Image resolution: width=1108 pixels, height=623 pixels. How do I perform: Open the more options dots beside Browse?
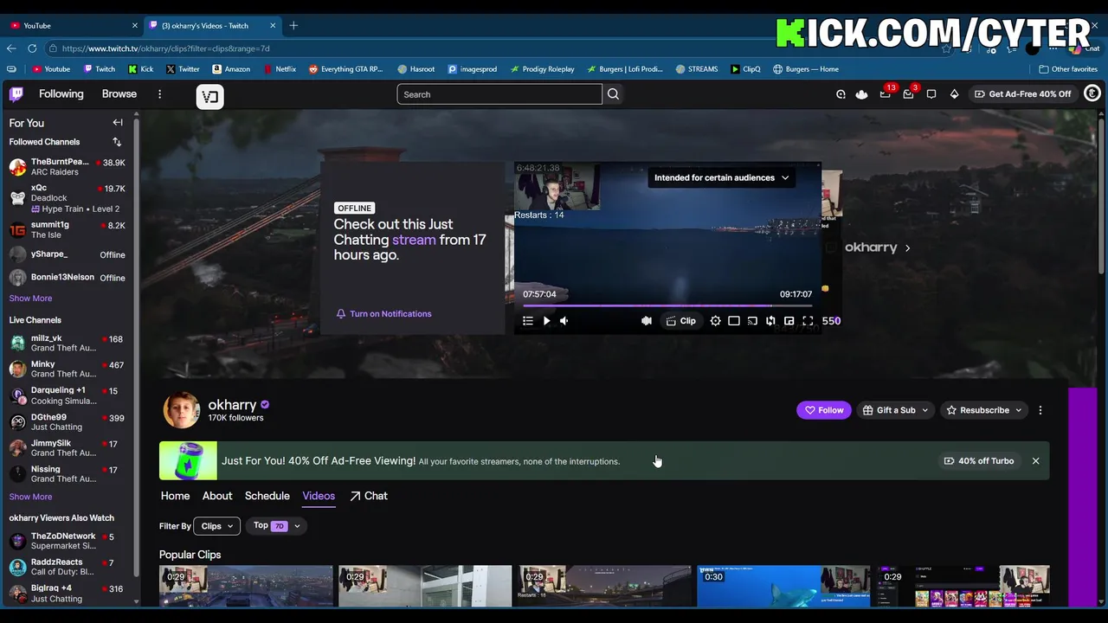point(159,94)
